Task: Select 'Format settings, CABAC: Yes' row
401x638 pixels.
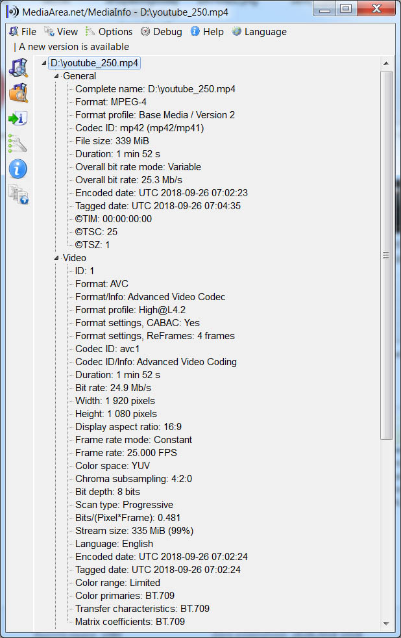Action: coord(138,323)
